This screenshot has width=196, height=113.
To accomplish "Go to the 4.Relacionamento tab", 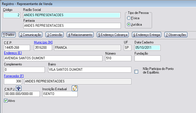I will click(80, 35).
